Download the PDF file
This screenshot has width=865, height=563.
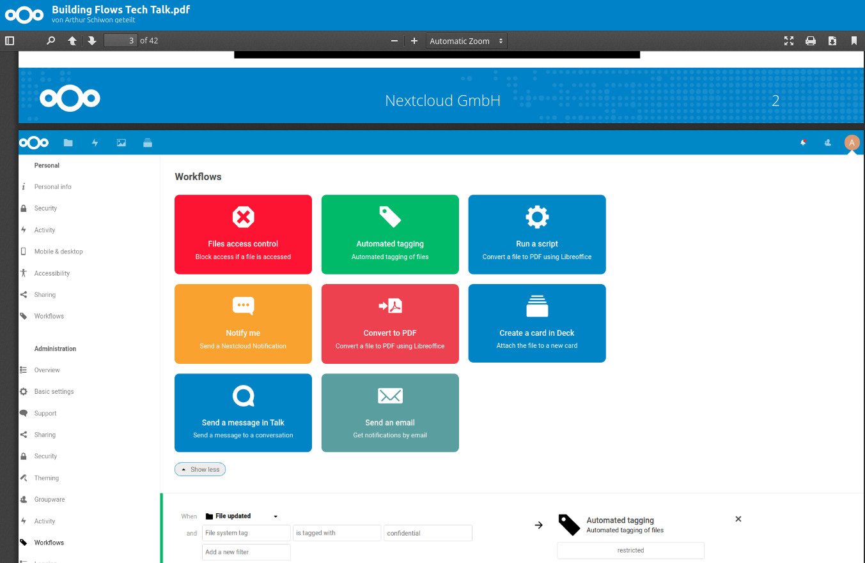point(832,41)
